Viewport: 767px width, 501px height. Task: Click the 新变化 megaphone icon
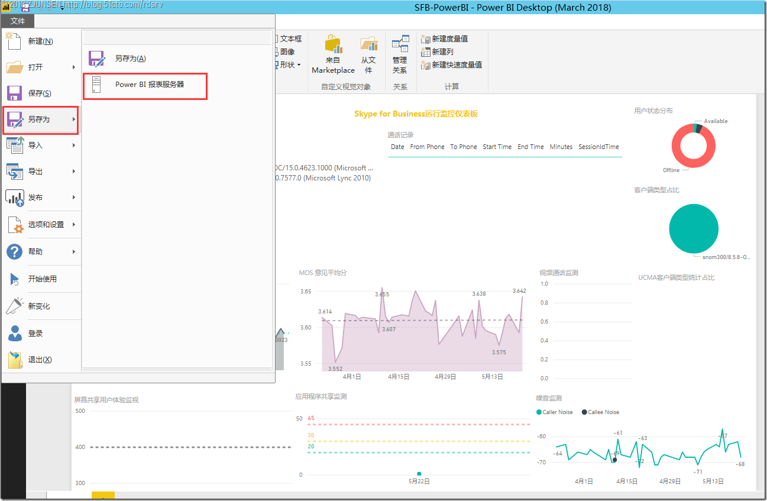pyautogui.click(x=14, y=306)
